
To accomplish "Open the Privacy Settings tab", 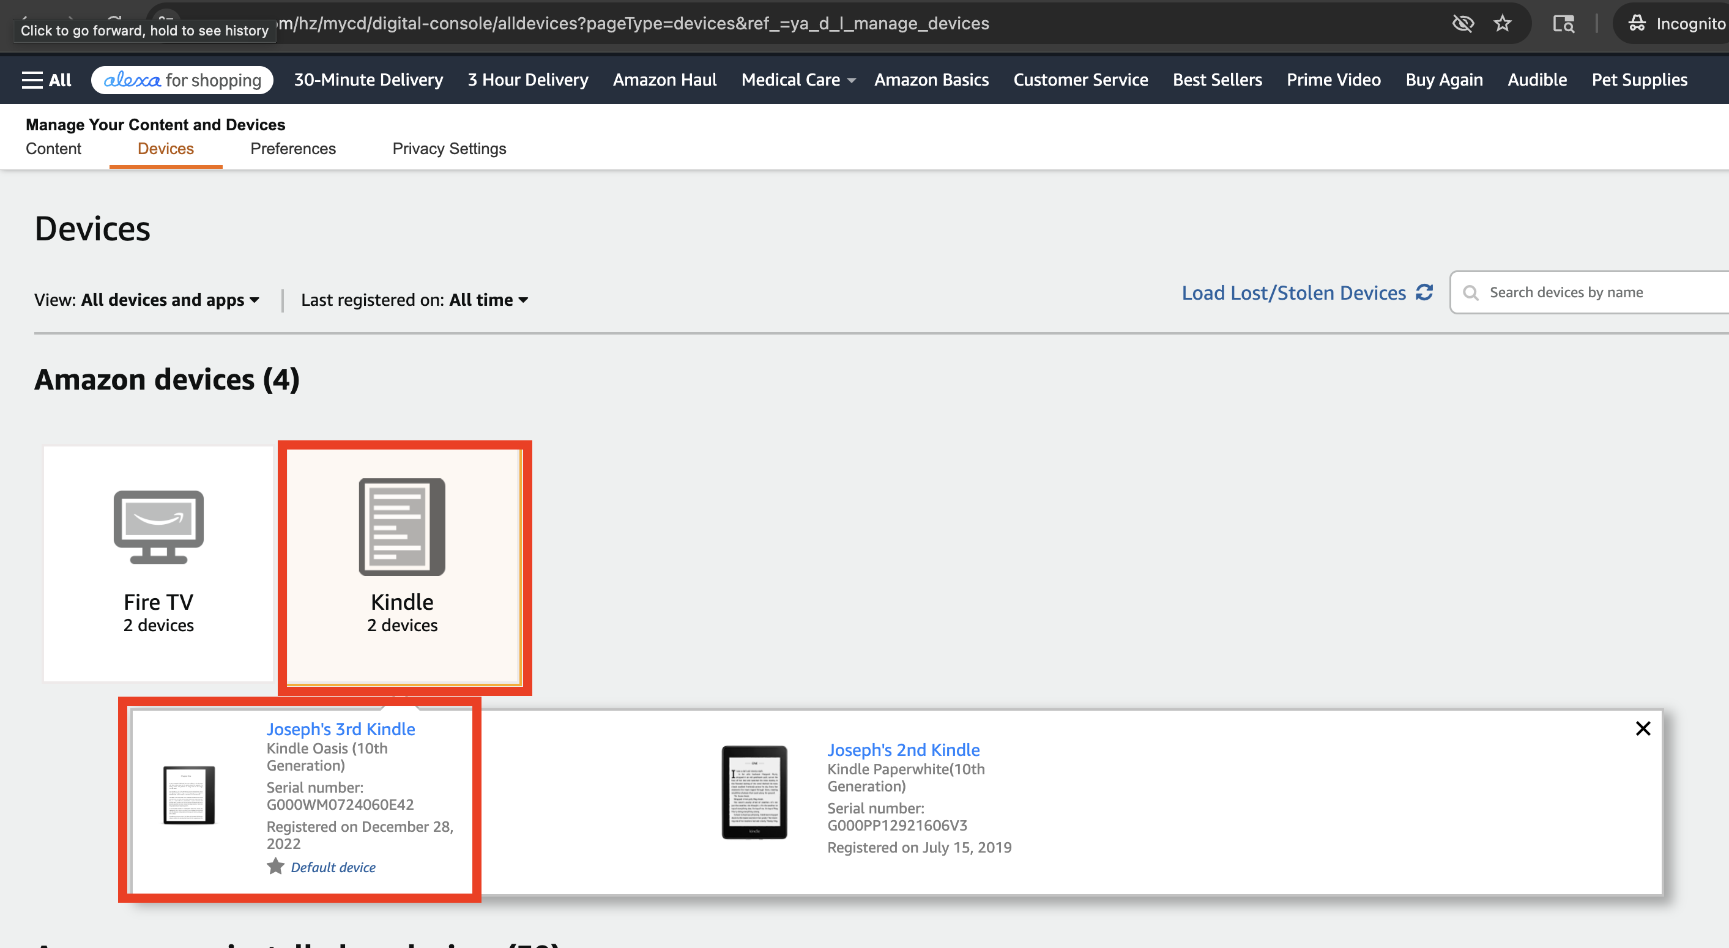I will 449,148.
